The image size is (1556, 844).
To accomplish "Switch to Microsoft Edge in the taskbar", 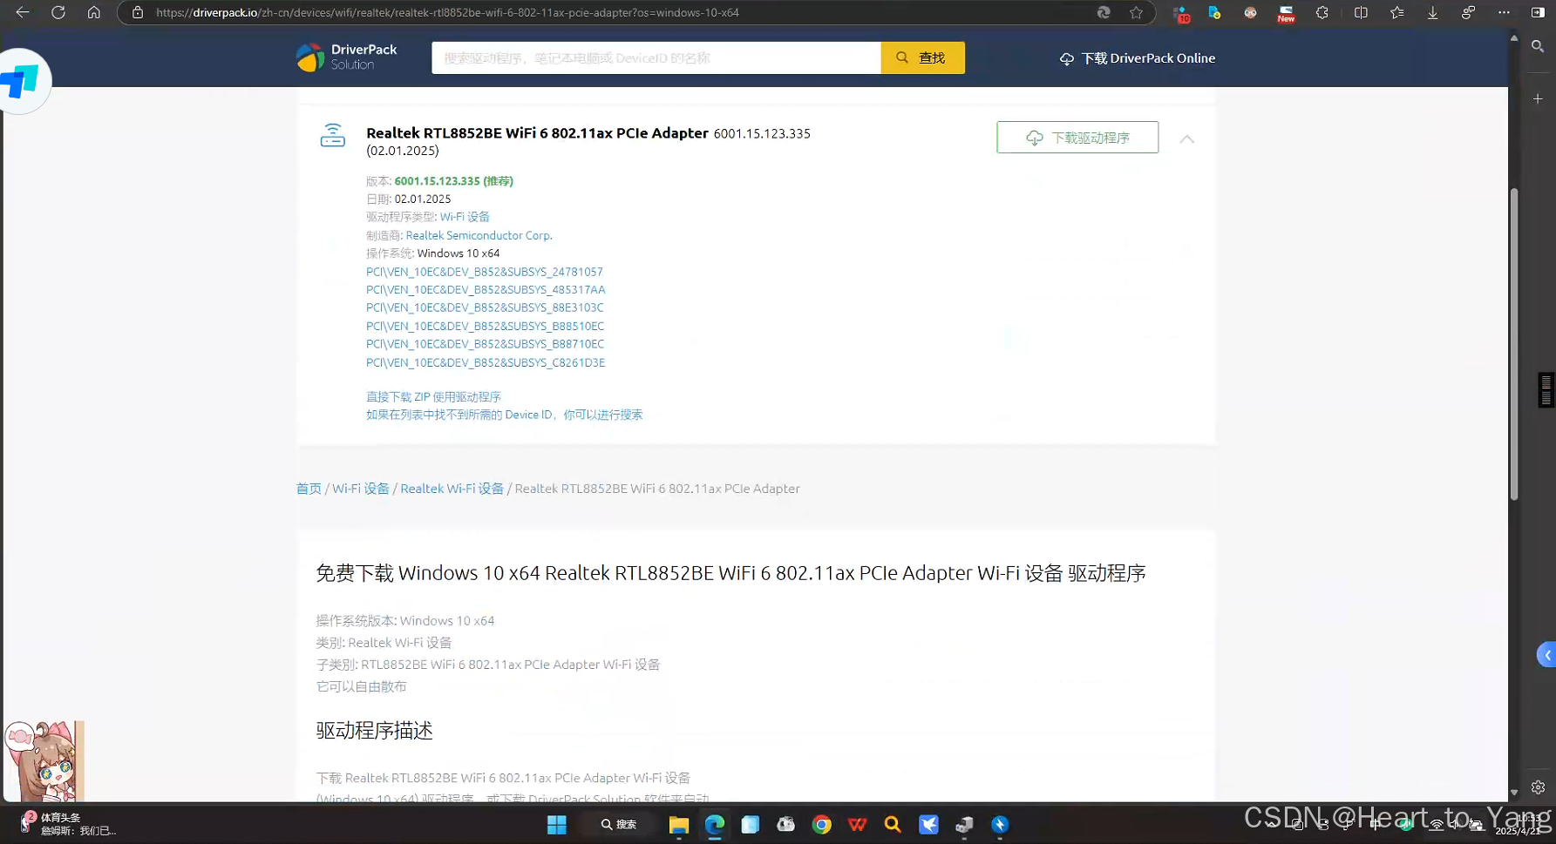I will tap(715, 824).
